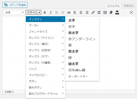Screen dimensions: 137x99
Task: Apply the 赤字 inline style
Action: coord(82,27)
